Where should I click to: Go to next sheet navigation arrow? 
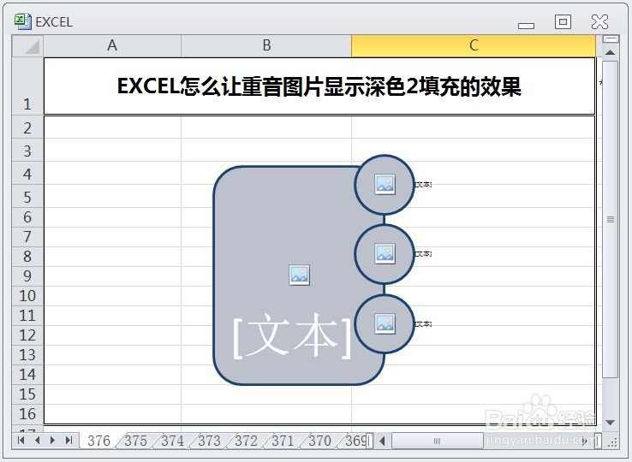click(52, 441)
